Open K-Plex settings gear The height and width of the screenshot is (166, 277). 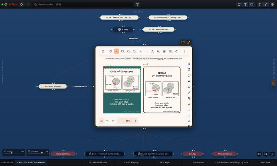(273, 4)
